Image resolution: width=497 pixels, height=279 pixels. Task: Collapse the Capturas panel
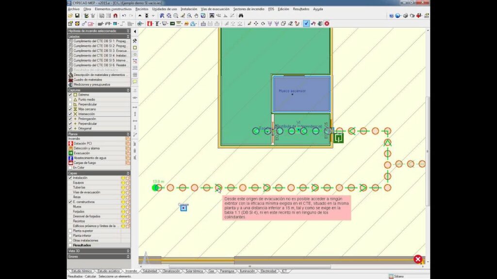(128, 90)
